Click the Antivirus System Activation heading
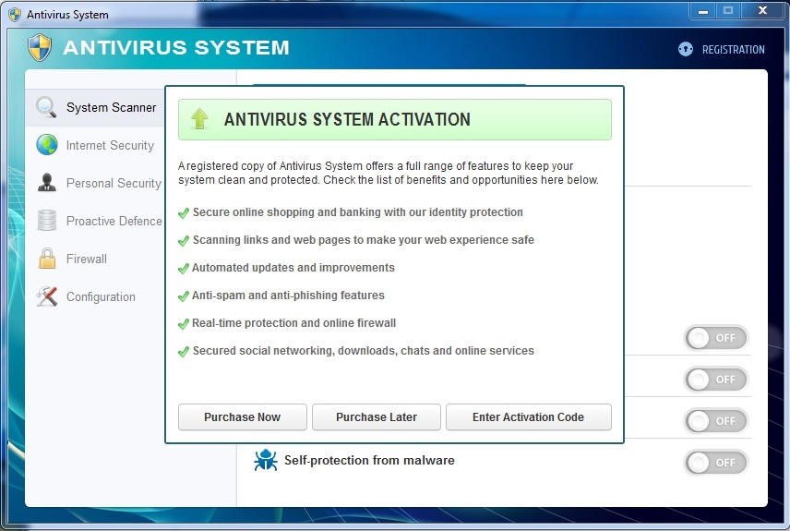This screenshot has width=790, height=531. [x=347, y=119]
